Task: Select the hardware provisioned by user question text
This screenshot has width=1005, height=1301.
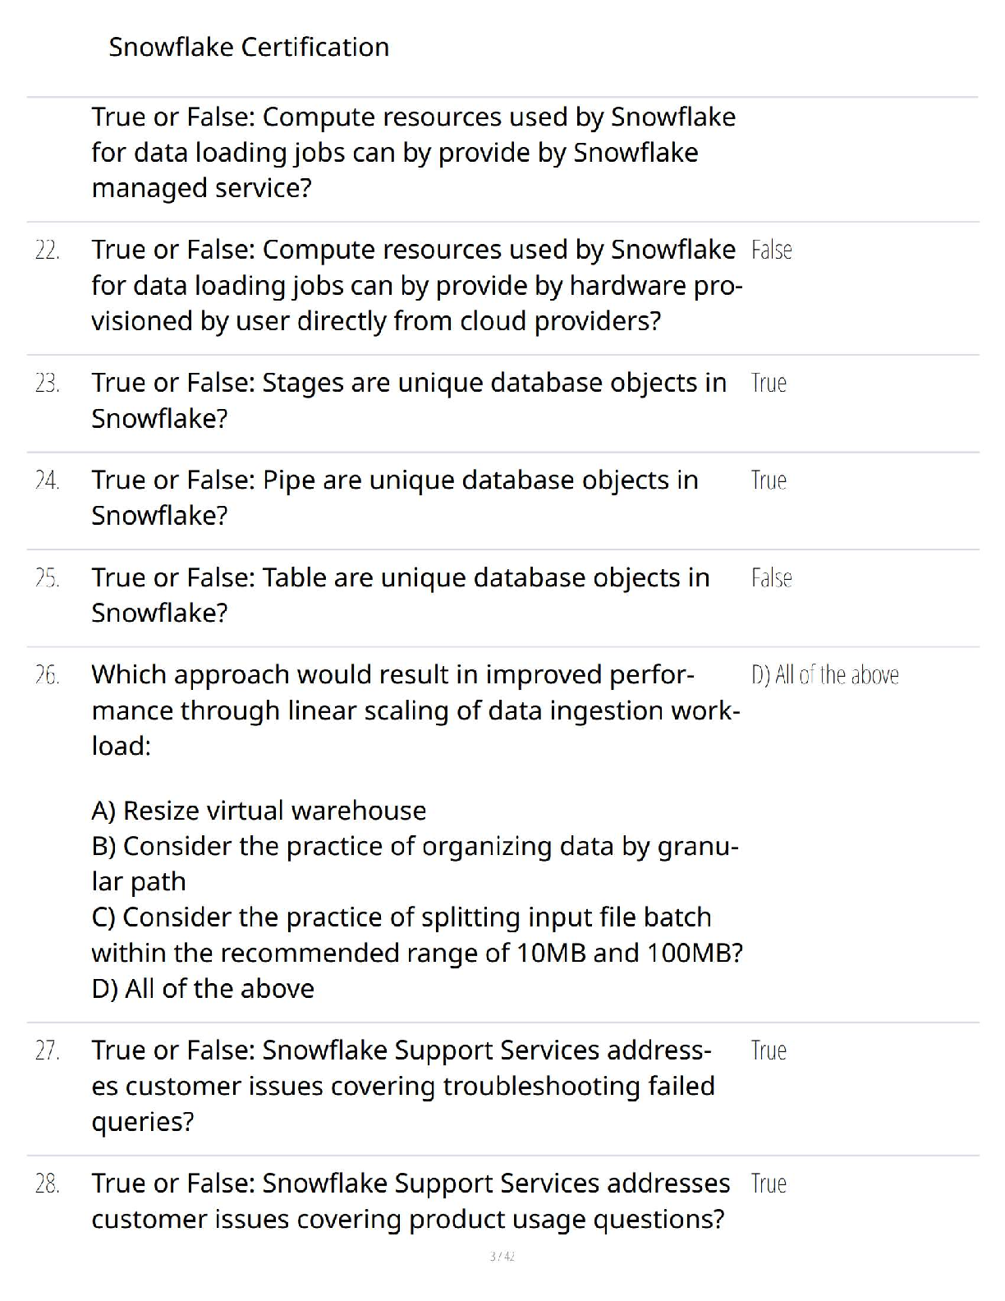Action: pos(416,285)
